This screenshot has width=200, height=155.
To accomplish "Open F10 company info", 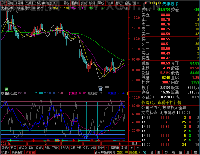I will click(x=110, y=3).
